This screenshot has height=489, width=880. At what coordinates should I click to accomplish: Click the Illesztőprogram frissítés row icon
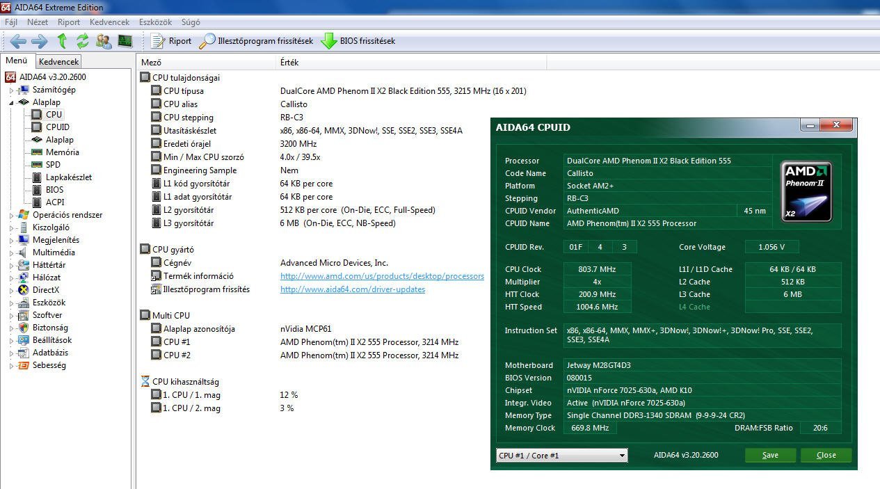(x=157, y=289)
